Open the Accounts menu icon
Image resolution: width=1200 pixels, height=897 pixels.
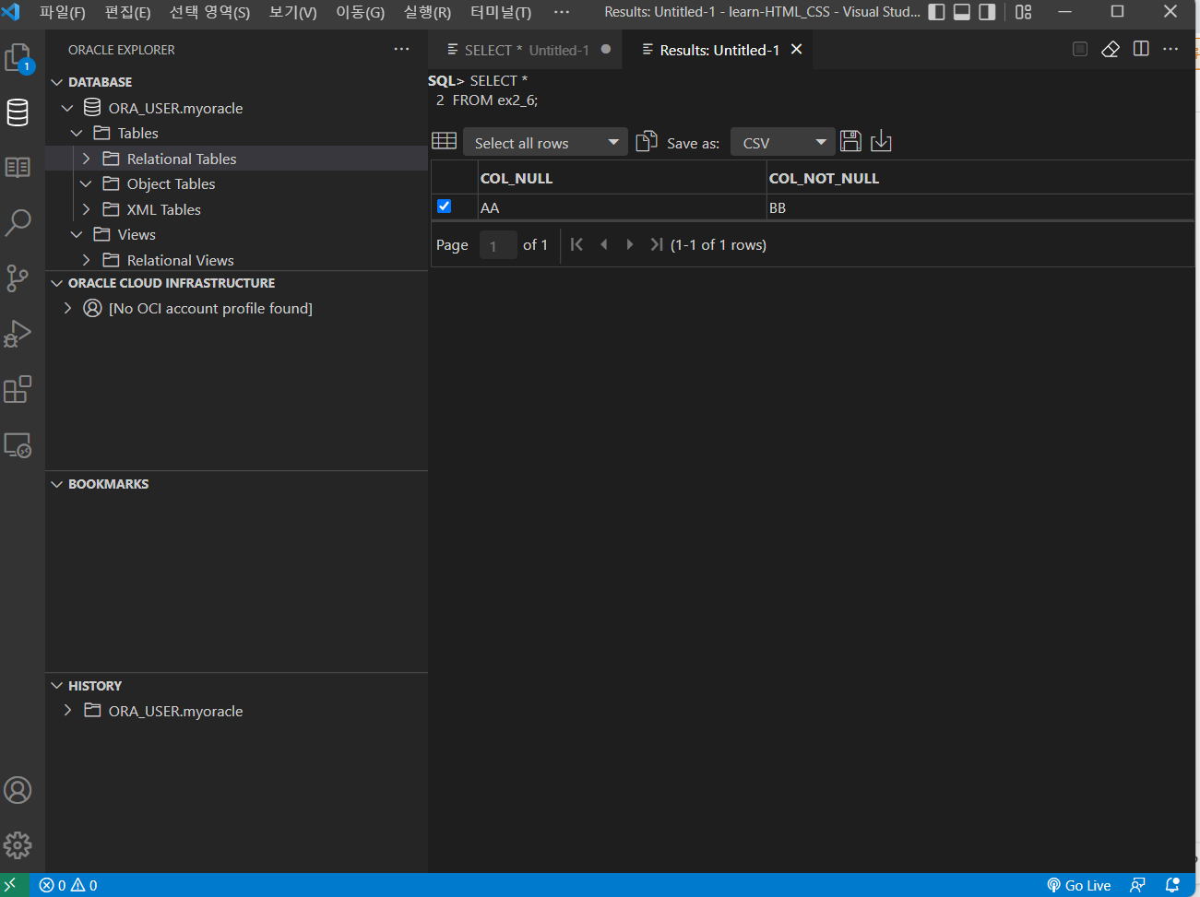18,790
